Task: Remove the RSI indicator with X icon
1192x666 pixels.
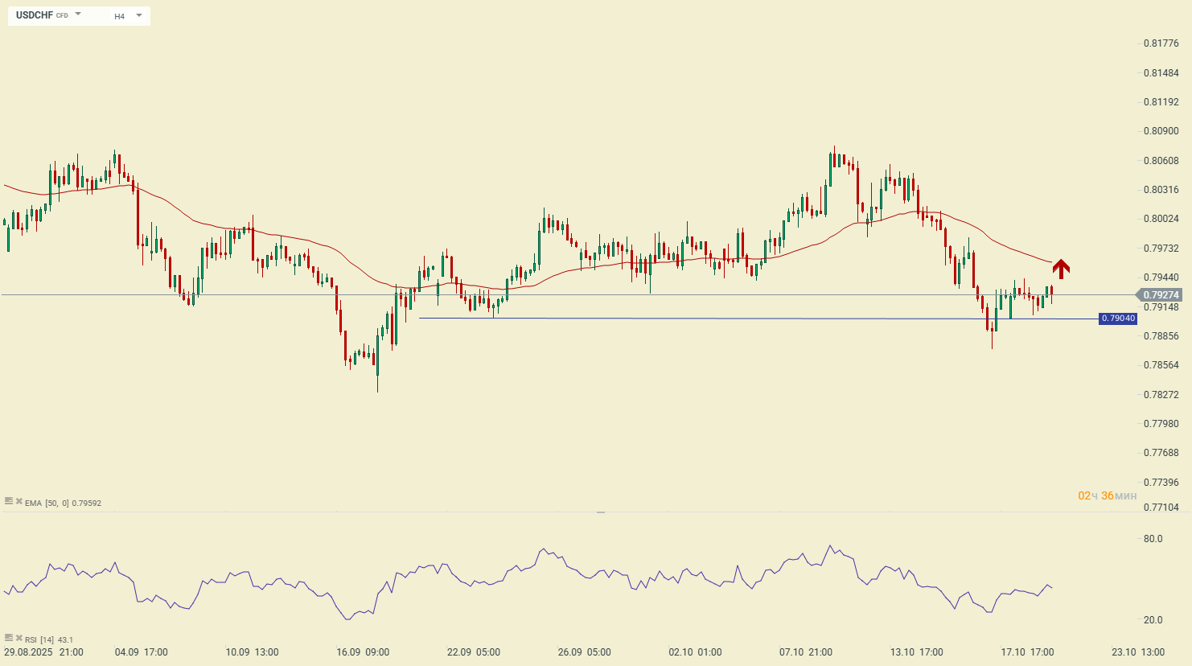Action: (18, 639)
